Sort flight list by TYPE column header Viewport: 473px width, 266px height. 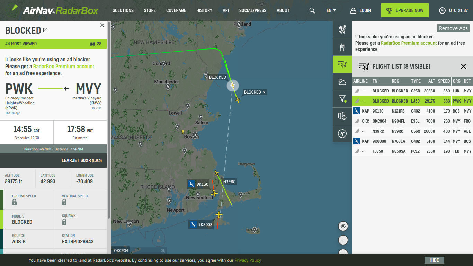416,81
